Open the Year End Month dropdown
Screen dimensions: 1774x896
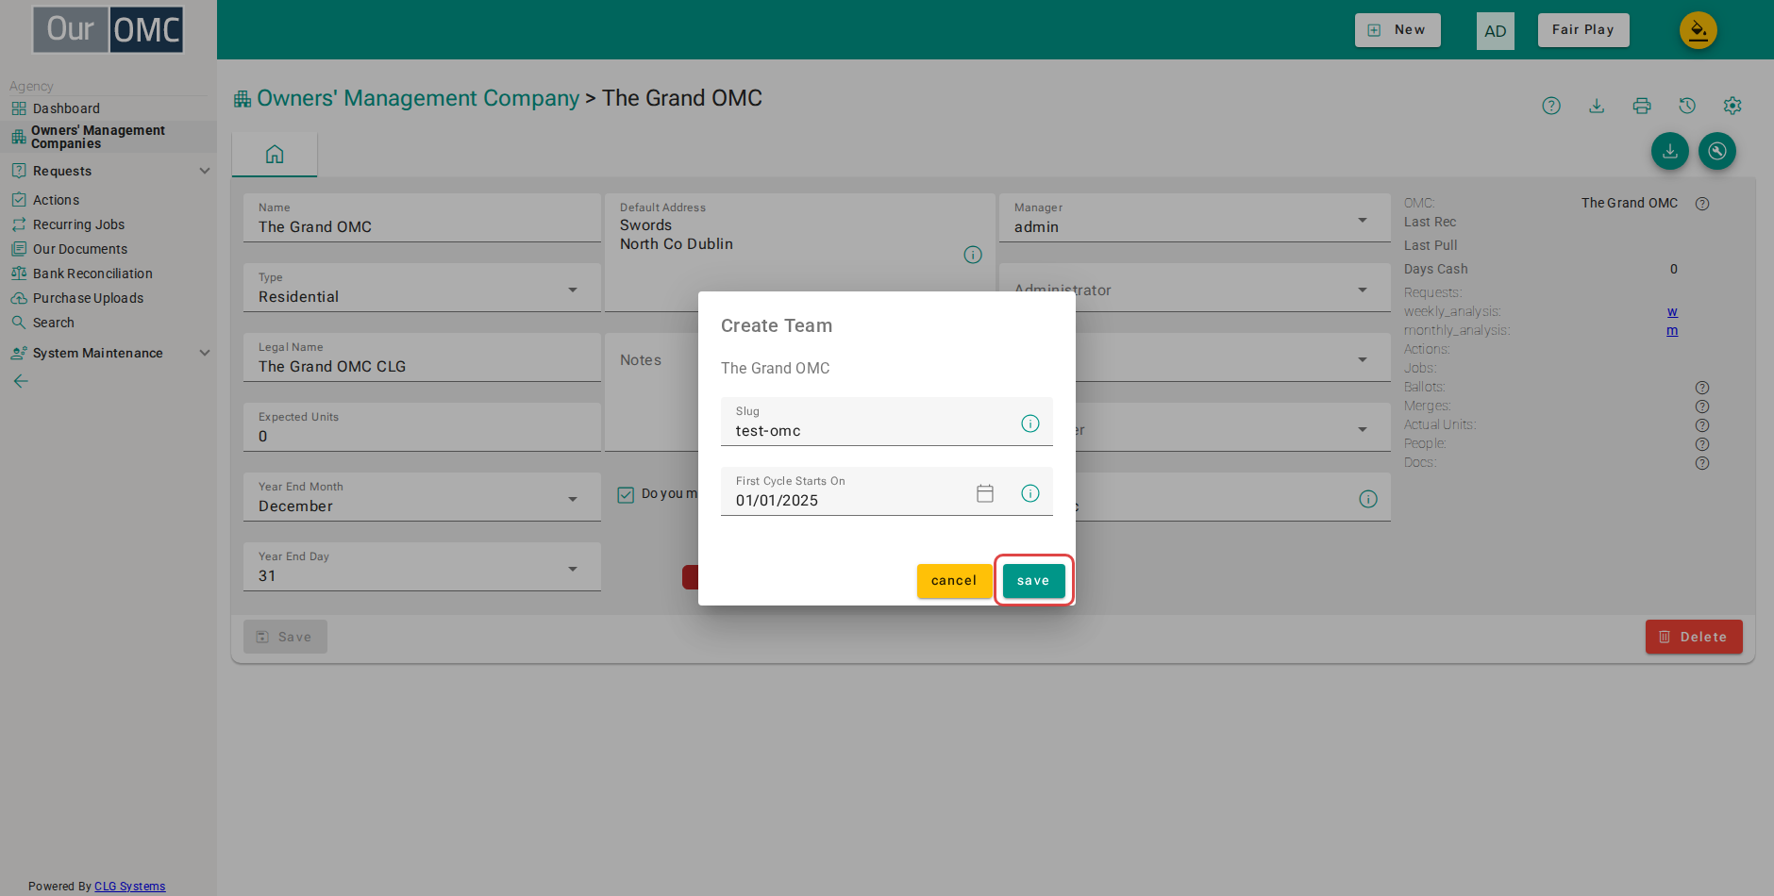click(422, 497)
